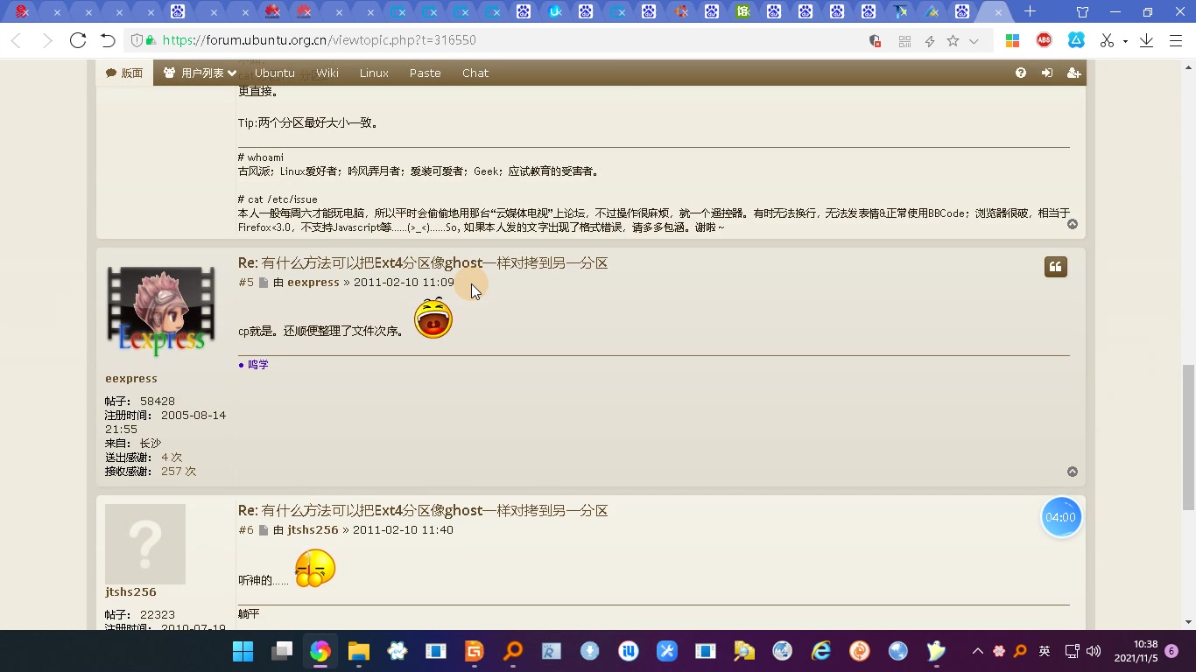Viewport: 1196px width, 672px height.
Task: Open the volume control in system tray
Action: click(1093, 651)
